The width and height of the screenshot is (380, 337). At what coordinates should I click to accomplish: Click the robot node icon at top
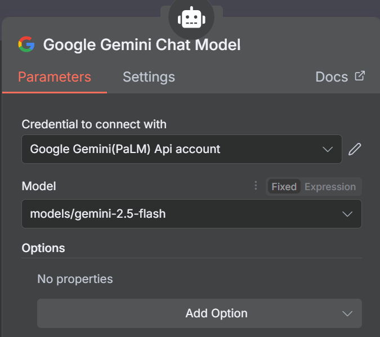pos(190,19)
